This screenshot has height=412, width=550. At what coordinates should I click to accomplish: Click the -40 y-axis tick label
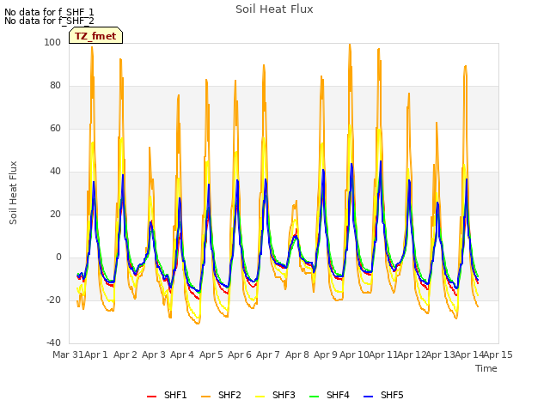pos(53,343)
